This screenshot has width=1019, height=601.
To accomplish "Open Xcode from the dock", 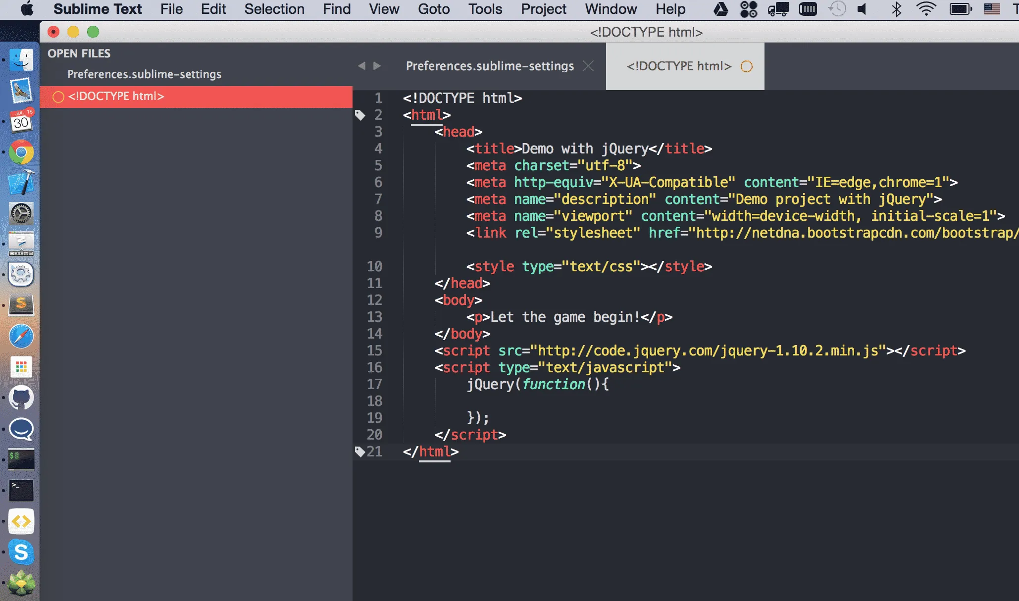I will [x=21, y=182].
